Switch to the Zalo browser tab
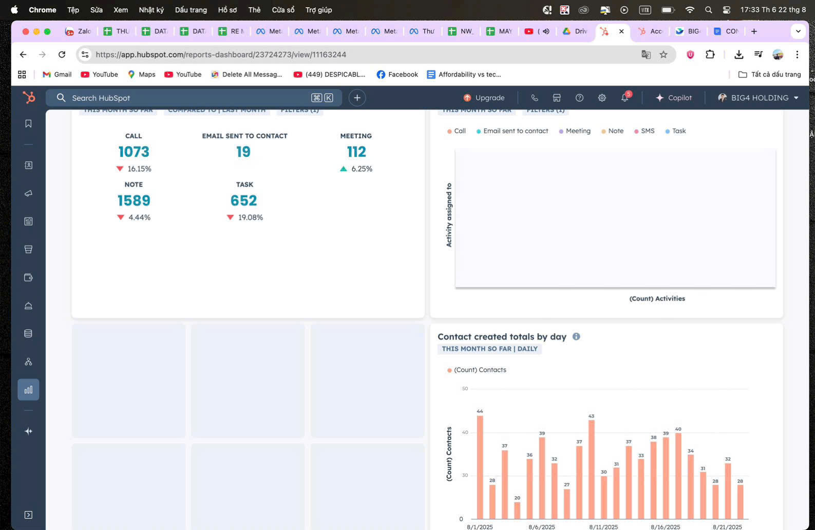 79,31
